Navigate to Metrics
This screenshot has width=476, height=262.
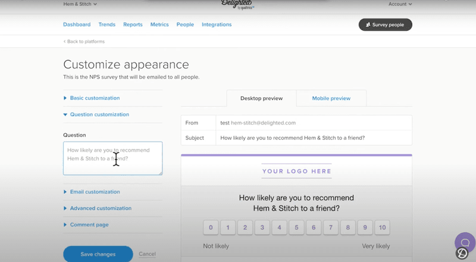pos(159,24)
